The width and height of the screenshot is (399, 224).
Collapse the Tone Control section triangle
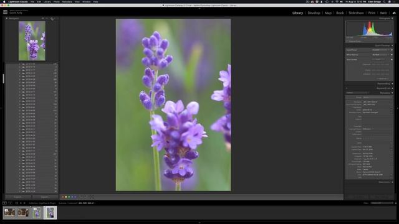click(392, 60)
